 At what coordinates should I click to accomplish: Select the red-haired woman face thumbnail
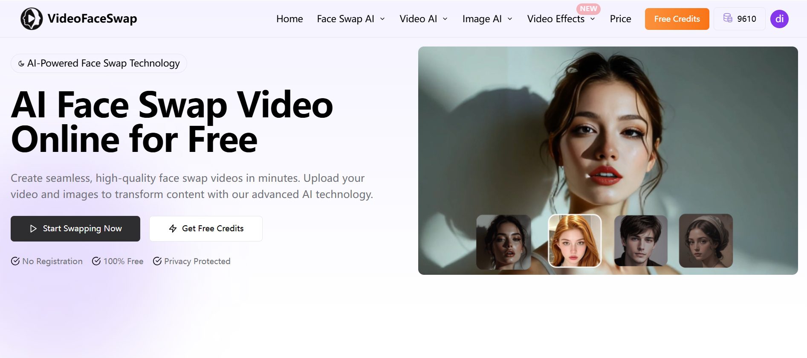pos(574,241)
